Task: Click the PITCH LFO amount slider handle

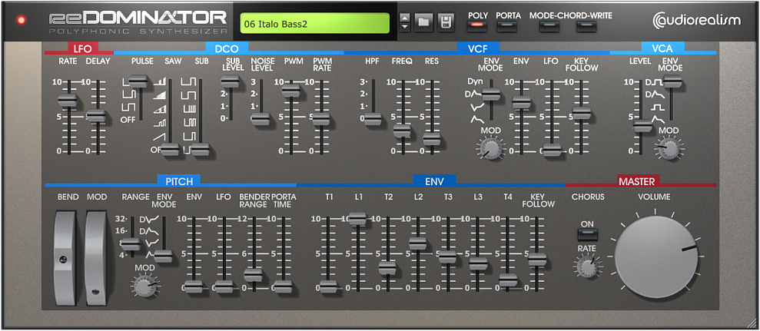Action: point(224,287)
